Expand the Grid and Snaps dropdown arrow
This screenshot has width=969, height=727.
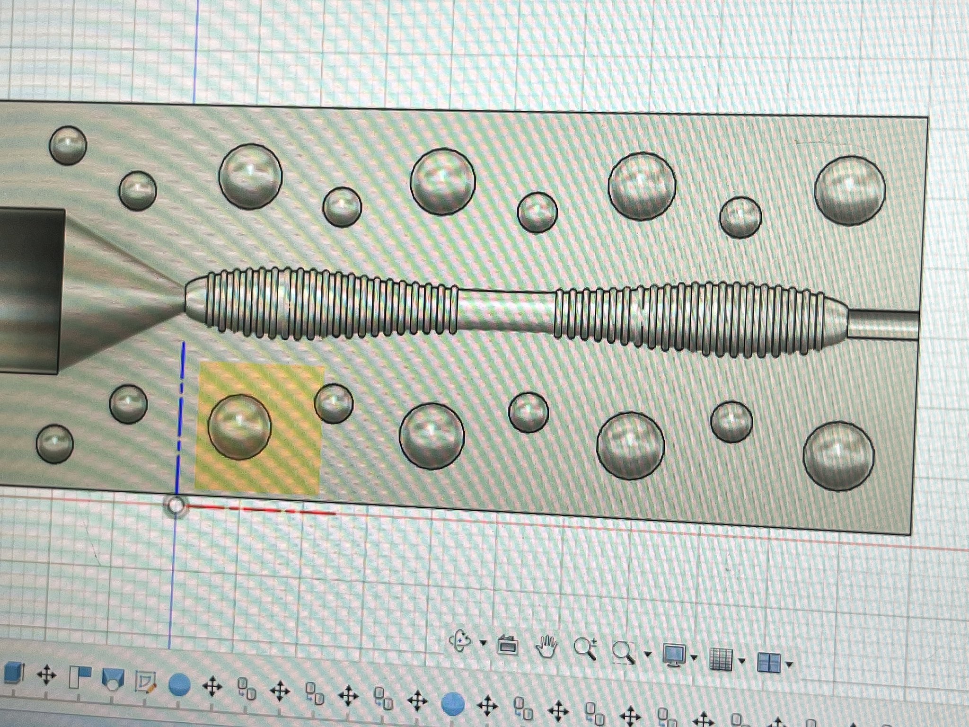[741, 661]
